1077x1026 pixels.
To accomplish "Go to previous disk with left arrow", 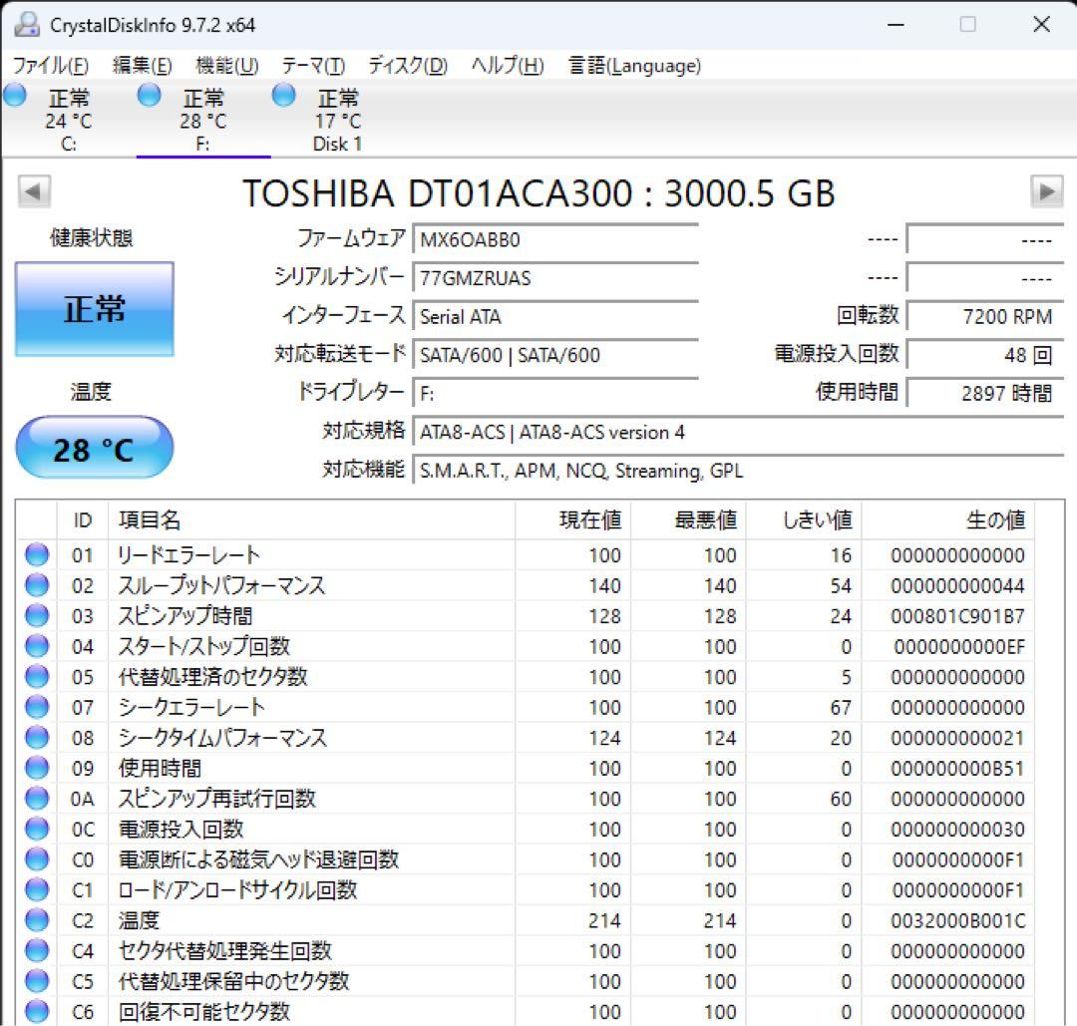I will click(34, 191).
